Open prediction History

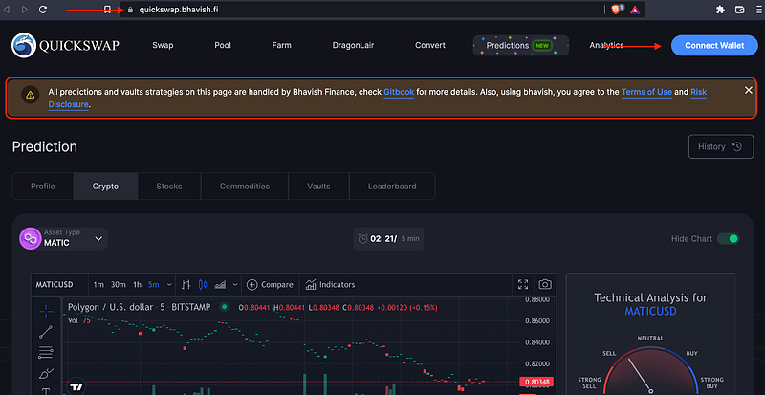(721, 146)
